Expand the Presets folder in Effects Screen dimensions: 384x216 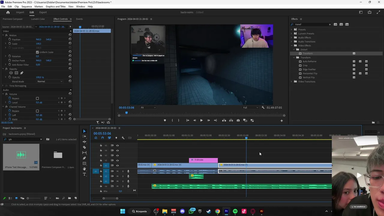pyautogui.click(x=291, y=30)
